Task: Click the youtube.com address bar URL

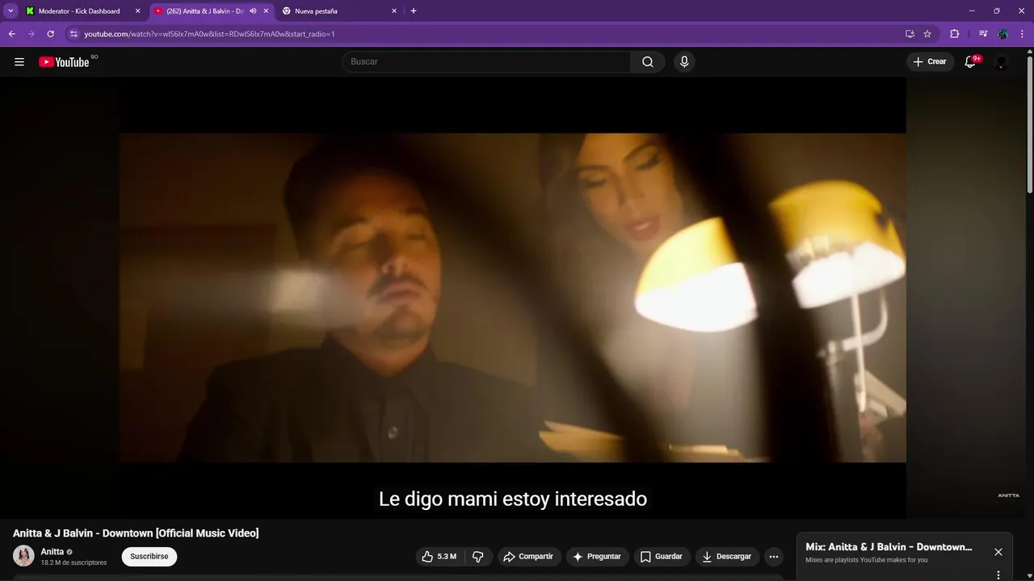Action: point(209,34)
